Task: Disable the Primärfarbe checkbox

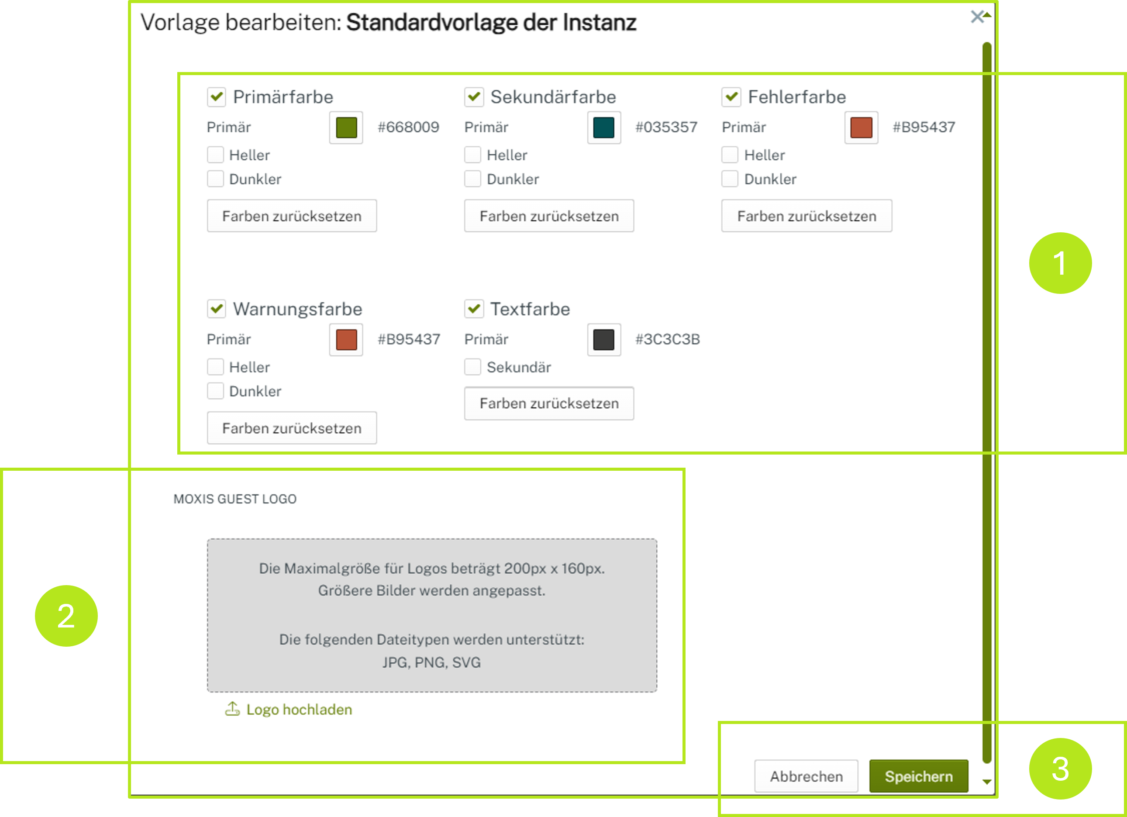Action: pyautogui.click(x=216, y=97)
